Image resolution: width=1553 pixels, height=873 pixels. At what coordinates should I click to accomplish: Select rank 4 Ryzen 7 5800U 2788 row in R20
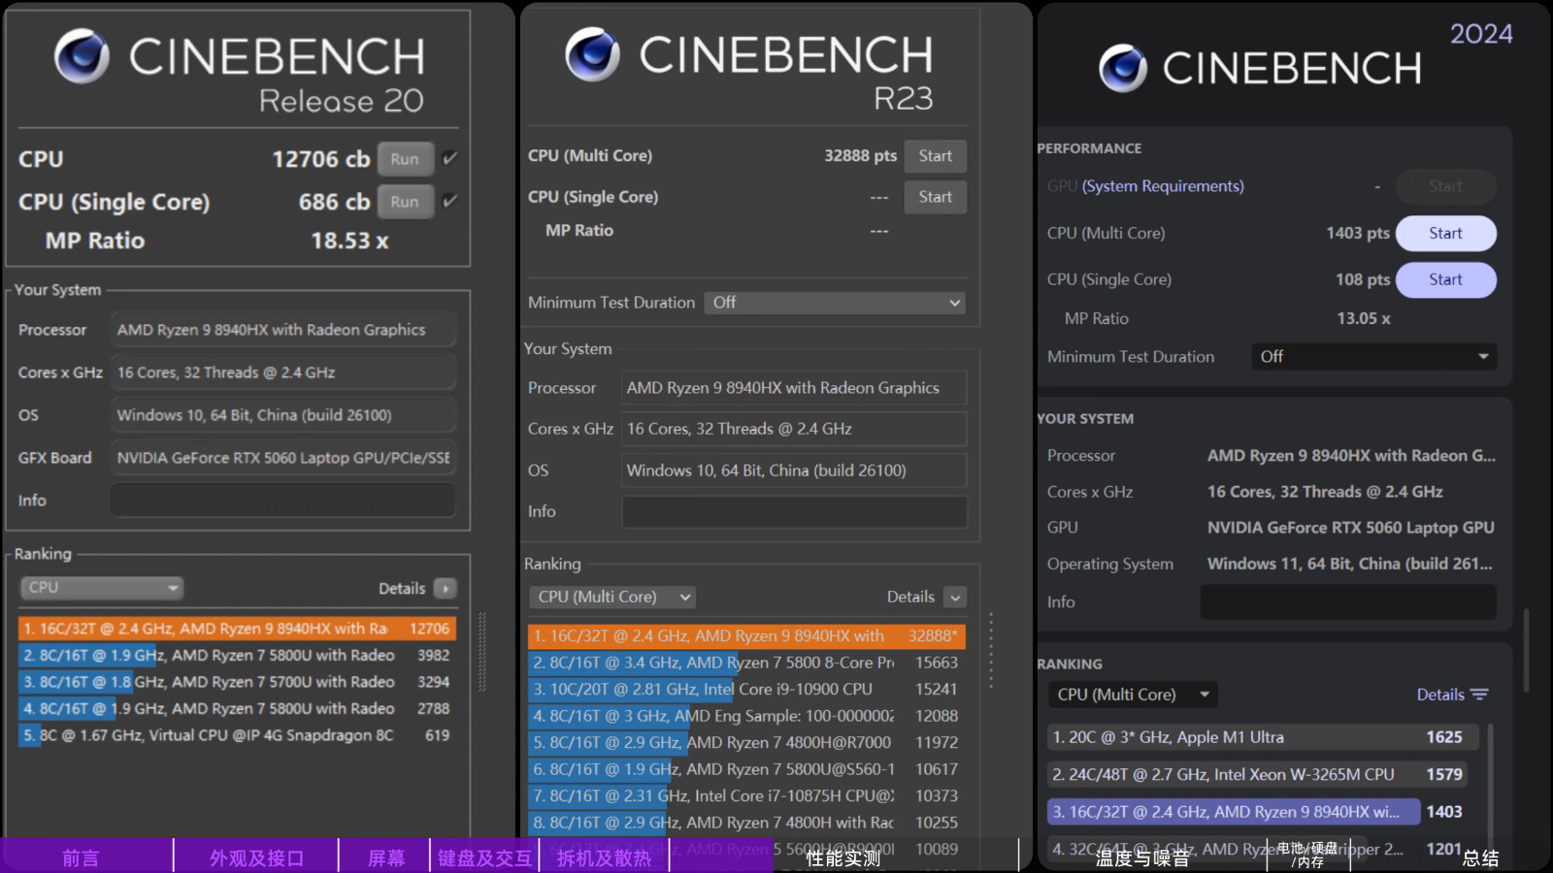(x=237, y=709)
